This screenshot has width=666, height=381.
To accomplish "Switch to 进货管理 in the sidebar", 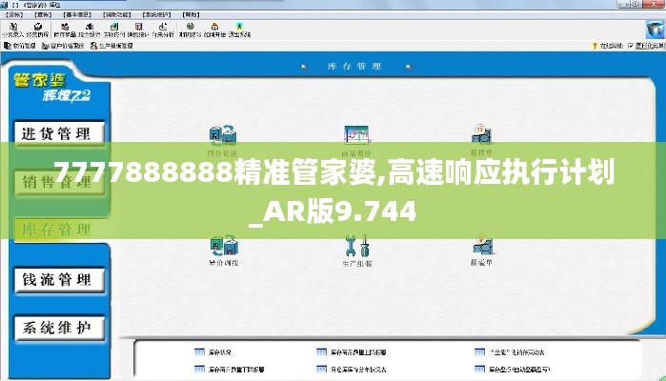I will (x=56, y=133).
